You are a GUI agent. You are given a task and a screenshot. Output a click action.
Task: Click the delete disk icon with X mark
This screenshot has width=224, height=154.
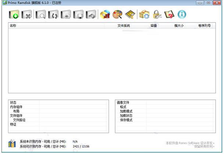pos(26,14)
